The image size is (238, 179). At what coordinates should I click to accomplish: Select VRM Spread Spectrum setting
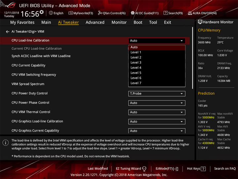point(28,84)
